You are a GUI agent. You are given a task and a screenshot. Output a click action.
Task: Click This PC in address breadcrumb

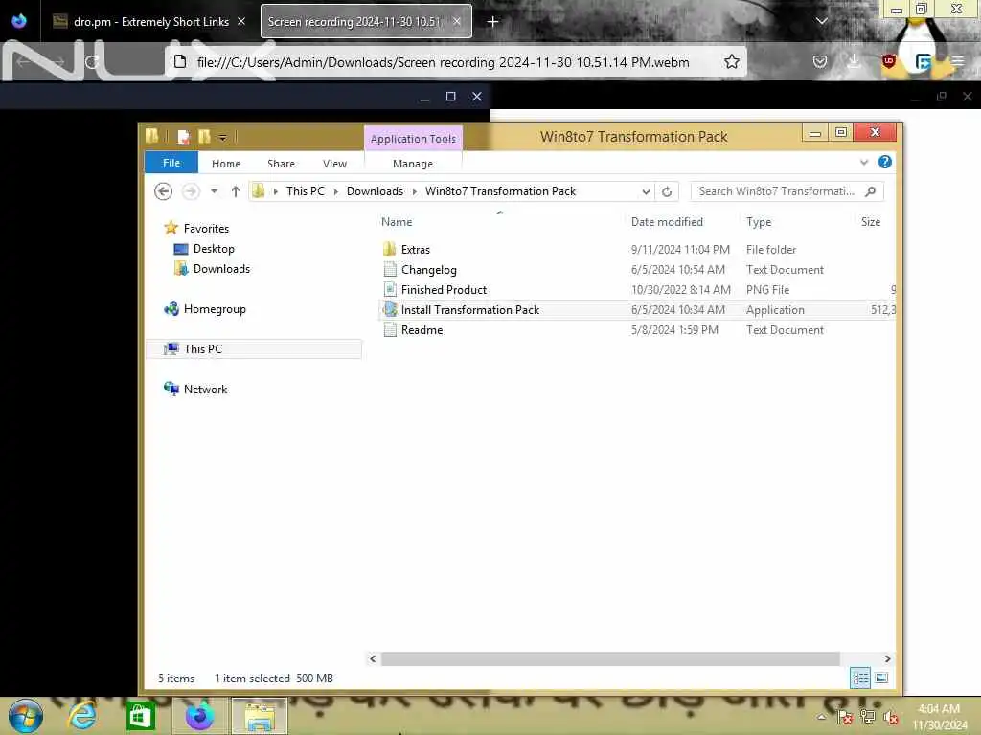306,191
